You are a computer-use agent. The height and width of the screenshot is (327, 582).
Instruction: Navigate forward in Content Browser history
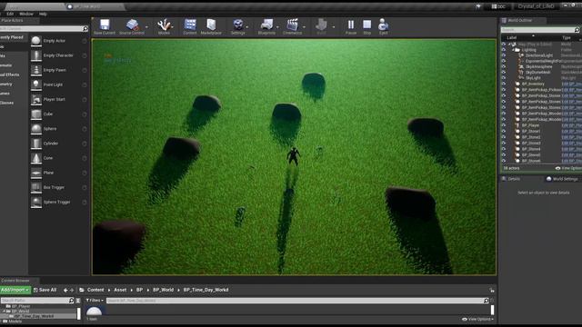point(72,290)
